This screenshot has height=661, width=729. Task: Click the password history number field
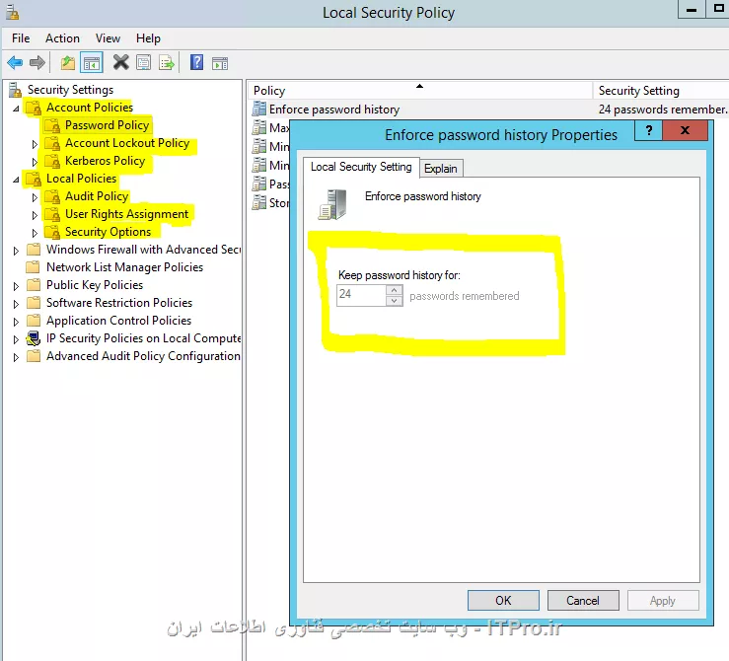[x=361, y=296]
